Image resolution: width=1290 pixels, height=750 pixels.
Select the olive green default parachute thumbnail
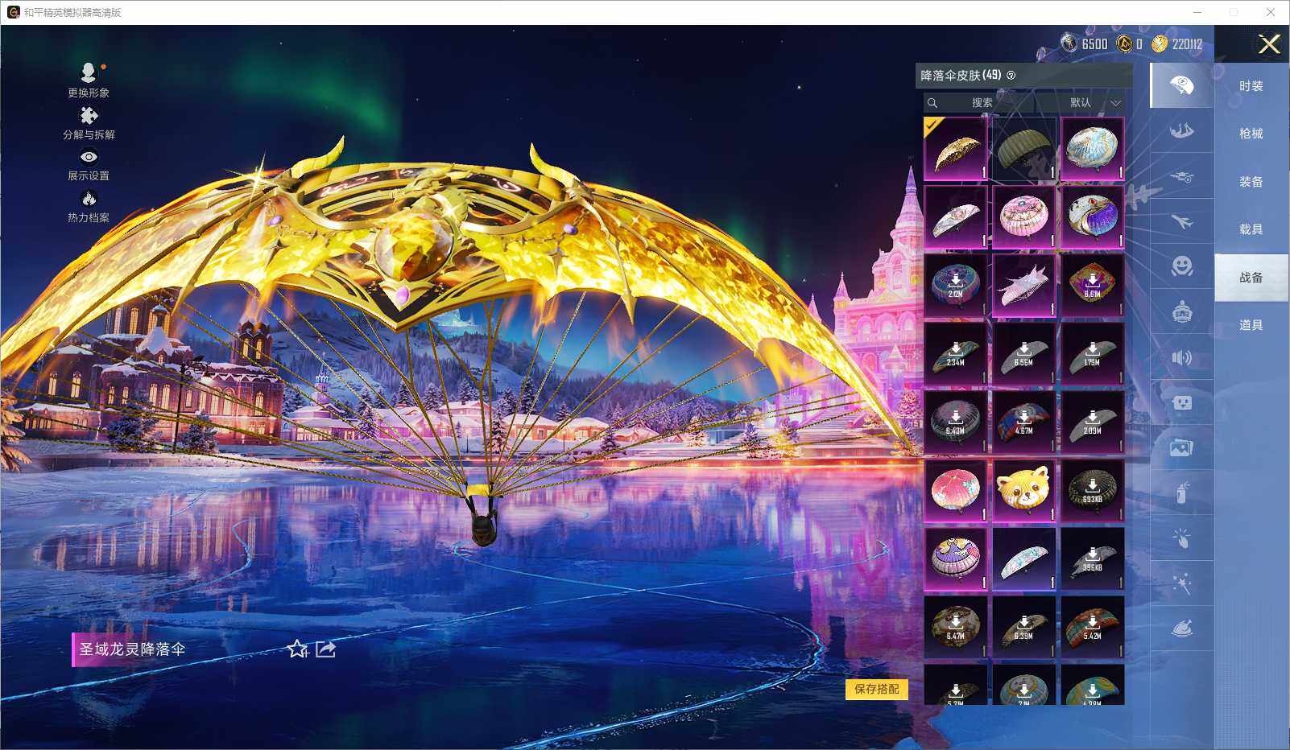pyautogui.click(x=1023, y=149)
